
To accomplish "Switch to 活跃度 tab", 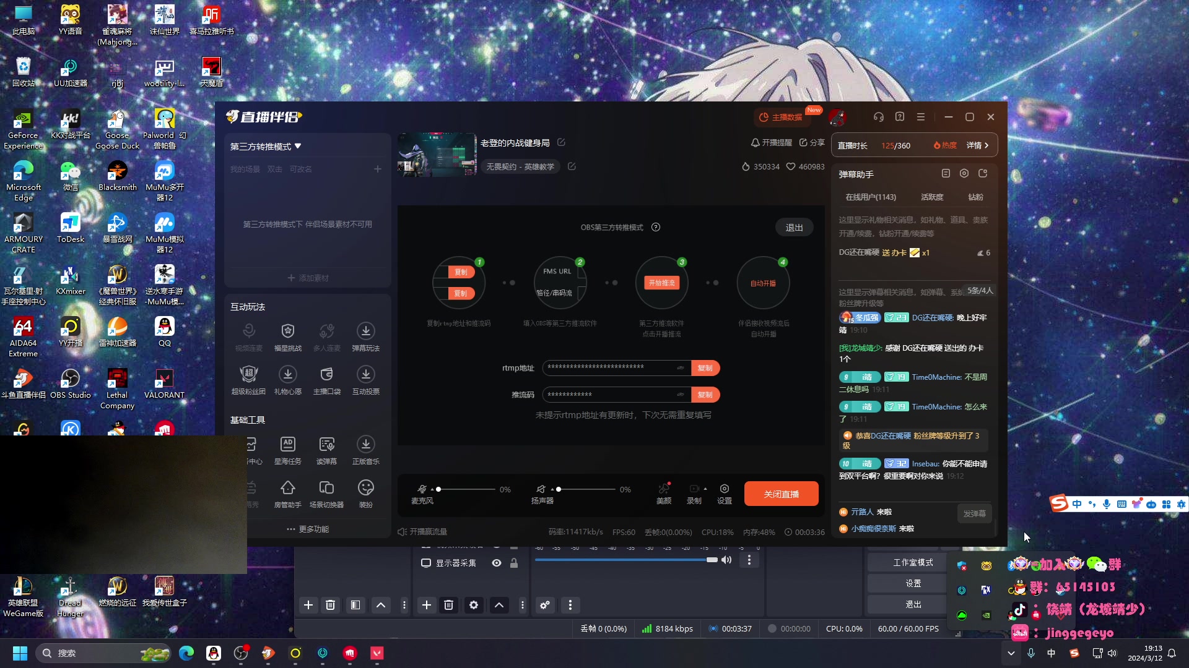I will [x=932, y=197].
